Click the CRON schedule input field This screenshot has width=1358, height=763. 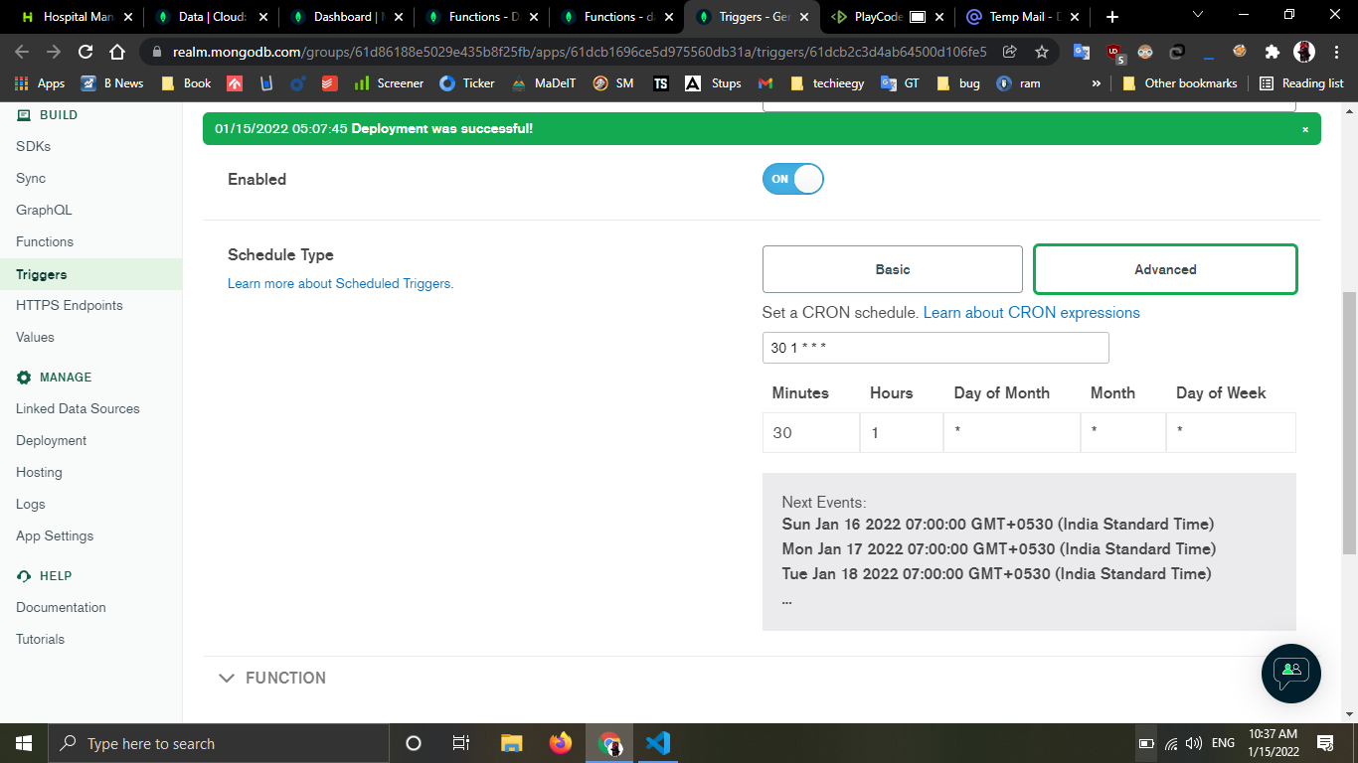934,348
